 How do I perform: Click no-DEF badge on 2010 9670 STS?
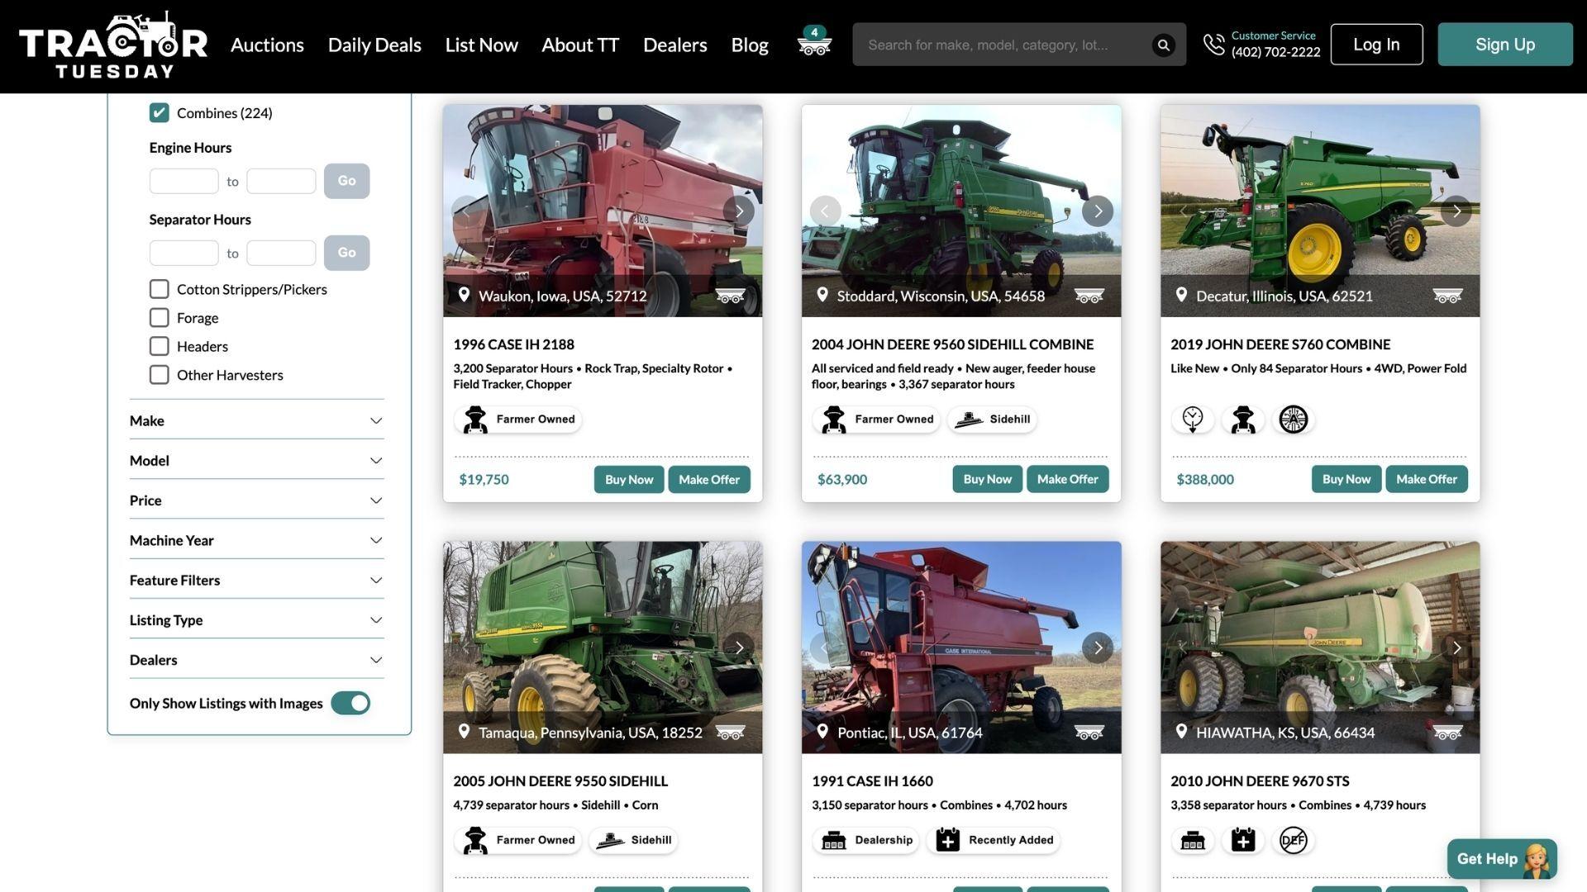pyautogui.click(x=1293, y=840)
